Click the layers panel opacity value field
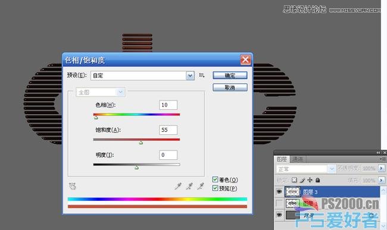 [x=369, y=168]
